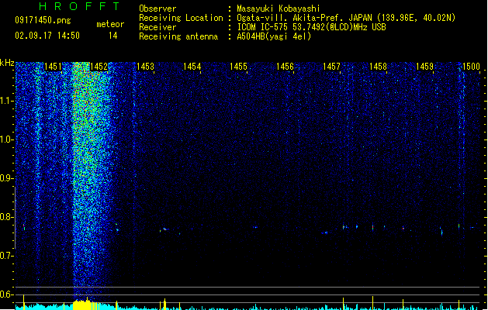Click the 0.6 kHz axis value
This screenshot has width=488, height=310.
[6, 294]
